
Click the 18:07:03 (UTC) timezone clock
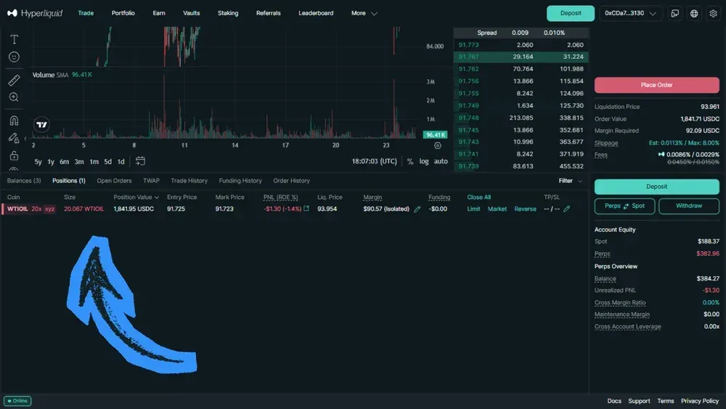click(374, 161)
